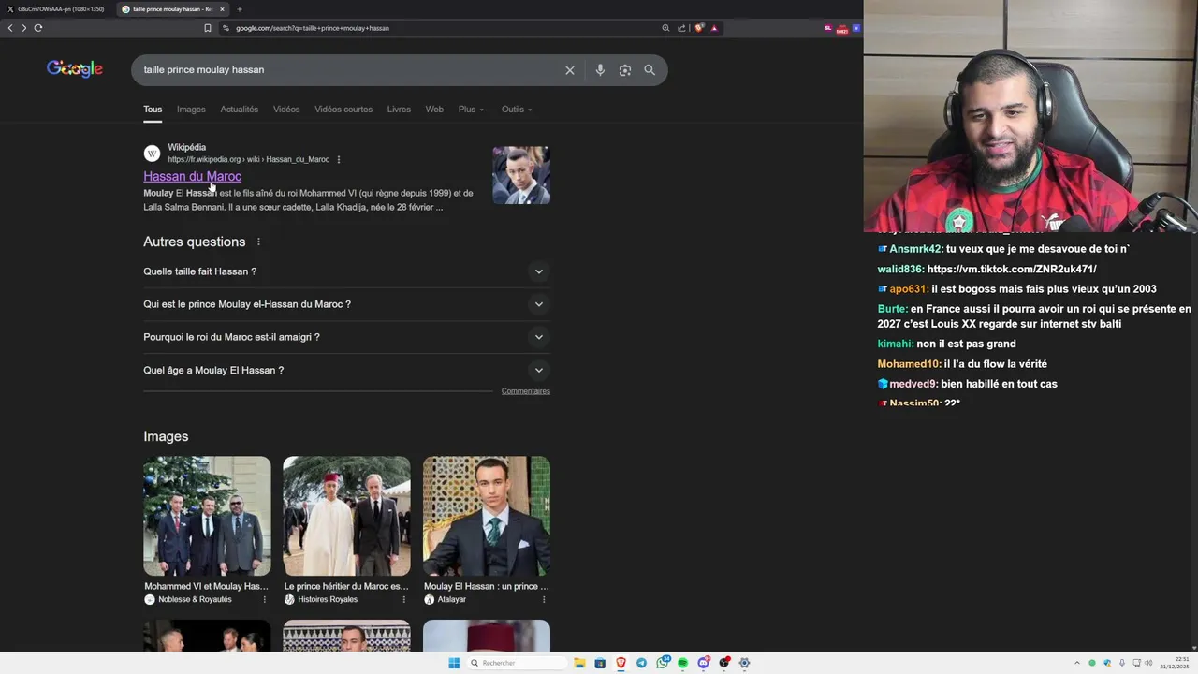Switch to the 'Livres' results tab
This screenshot has height=674, width=1198.
(x=399, y=110)
